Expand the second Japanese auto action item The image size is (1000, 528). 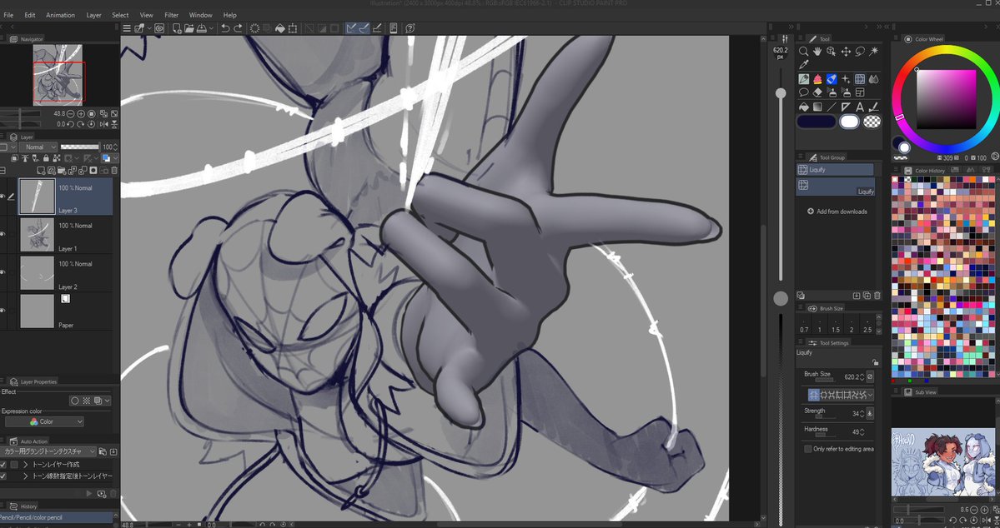click(x=26, y=476)
